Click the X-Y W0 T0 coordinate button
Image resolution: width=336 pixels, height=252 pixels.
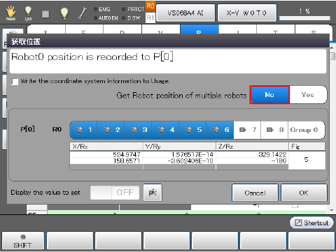tap(247, 13)
